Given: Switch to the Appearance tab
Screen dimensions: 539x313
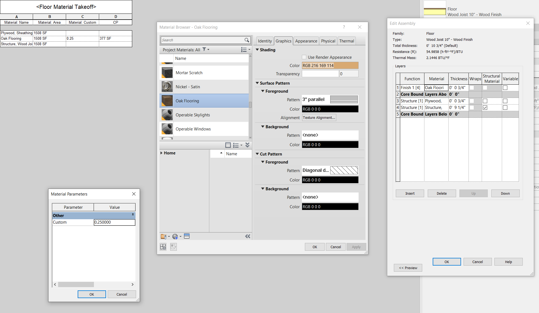Looking at the screenshot, I should tap(306, 41).
